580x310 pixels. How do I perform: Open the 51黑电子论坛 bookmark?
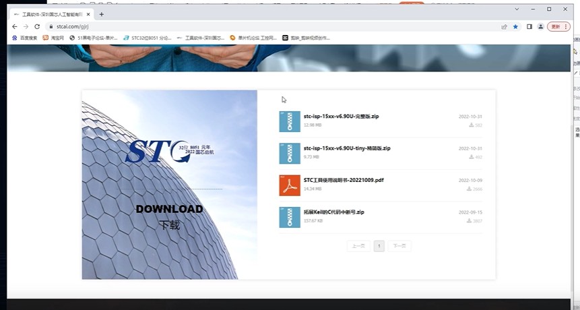click(94, 38)
